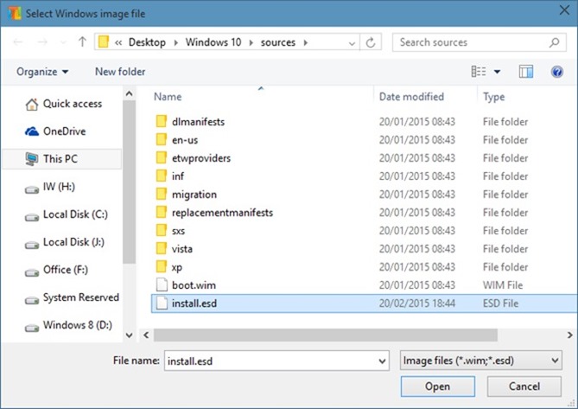
Task: Click the Open button
Action: tap(437, 387)
